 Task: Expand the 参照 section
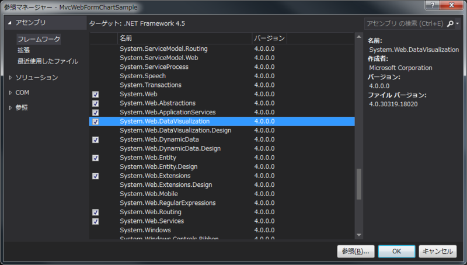[10, 108]
